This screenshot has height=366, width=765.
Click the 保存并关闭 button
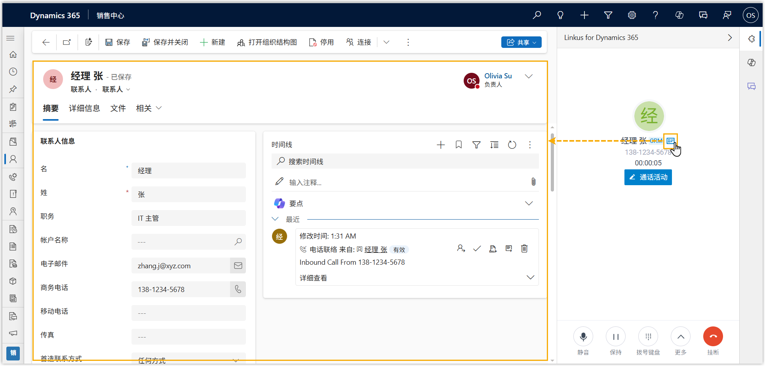click(165, 42)
